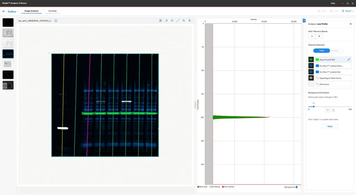Close the Lane Profile analysis panel
The width and height of the screenshot is (356, 195).
click(350, 24)
